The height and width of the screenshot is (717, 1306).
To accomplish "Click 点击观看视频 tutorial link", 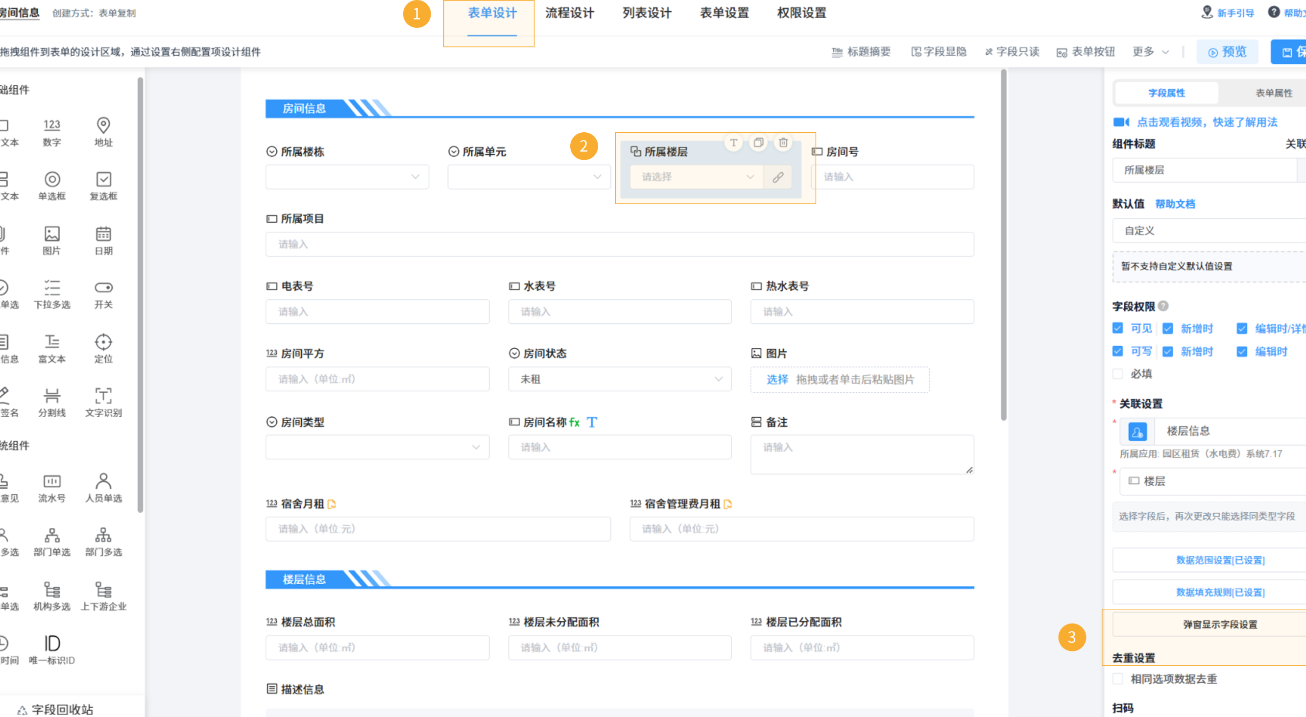I will click(1207, 122).
